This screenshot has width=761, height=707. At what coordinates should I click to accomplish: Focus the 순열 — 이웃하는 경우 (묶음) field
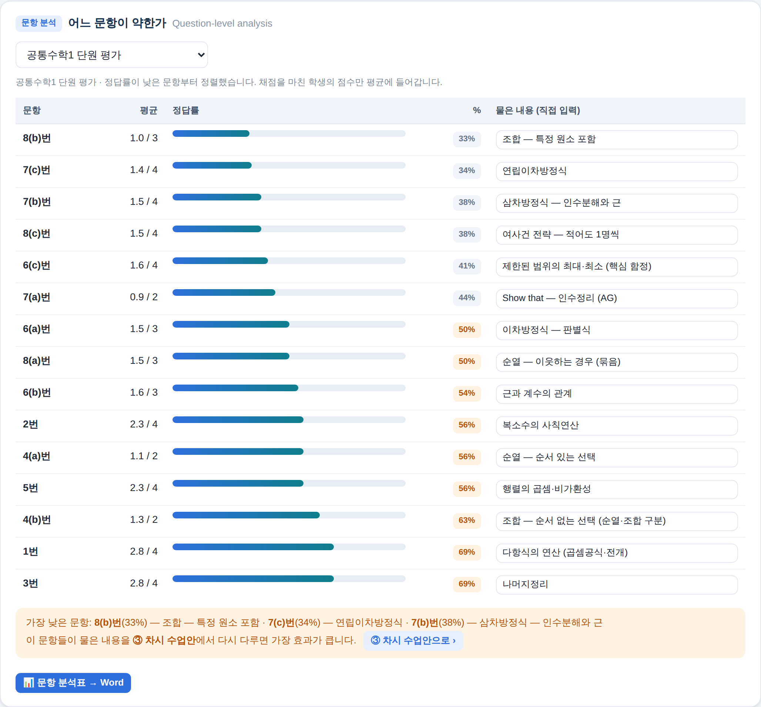616,361
